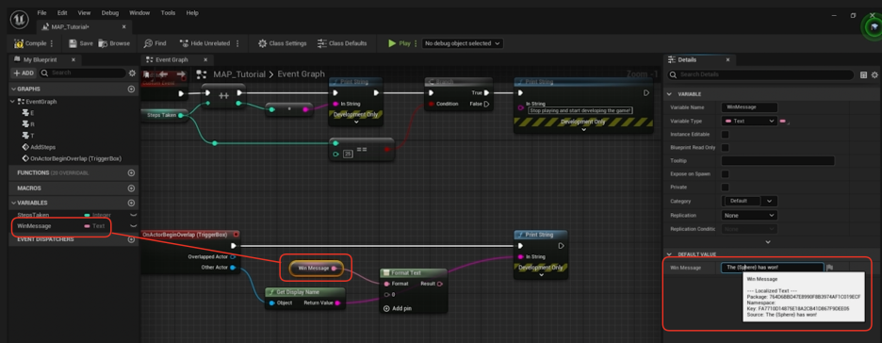
Task: Open the View menu
Action: 84,12
